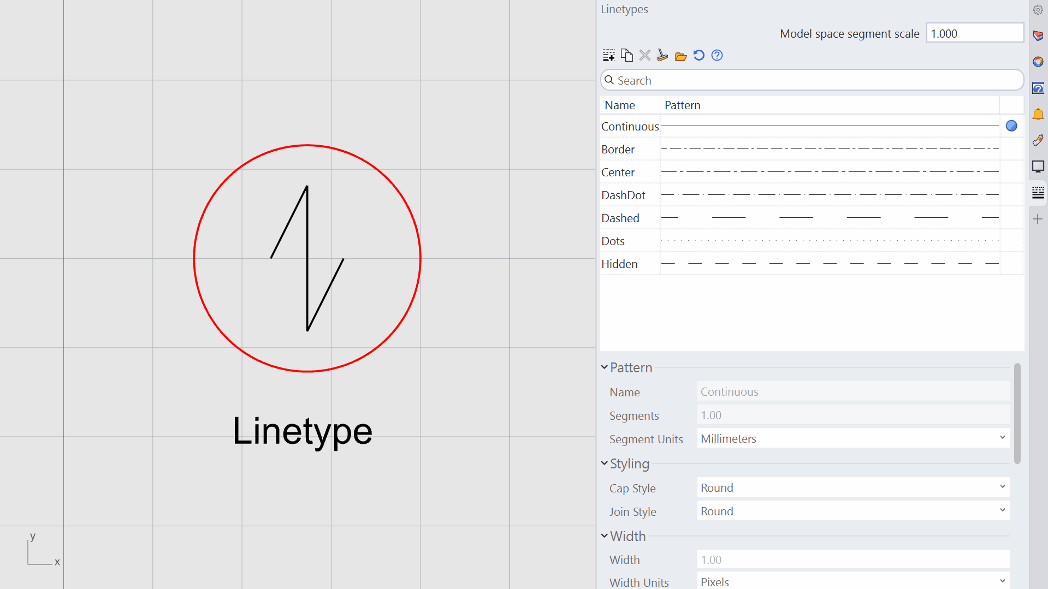This screenshot has height=589, width=1048.
Task: Select the DashDot linetype row
Action: tap(812, 195)
